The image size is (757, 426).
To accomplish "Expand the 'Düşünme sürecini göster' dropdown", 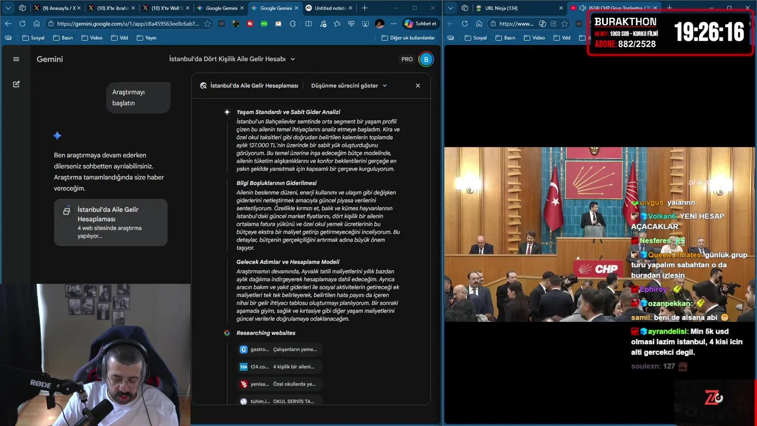I will pyautogui.click(x=349, y=85).
